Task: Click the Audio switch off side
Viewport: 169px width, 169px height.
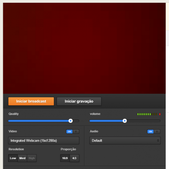Action: (x=157, y=132)
